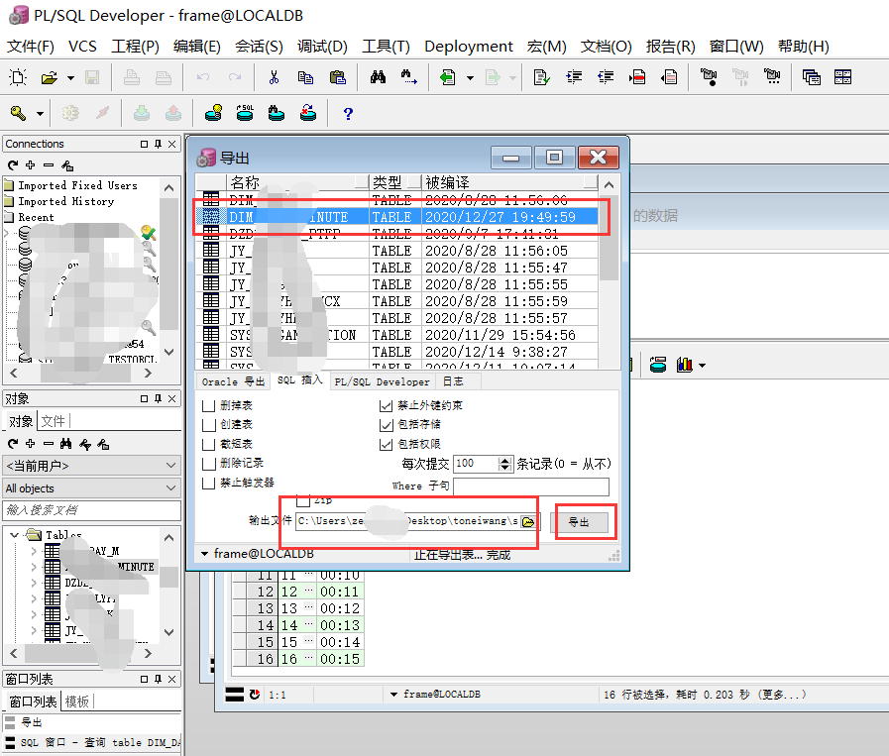The height and width of the screenshot is (756, 889).
Task: Enable the 删掉表 checkbox
Action: (207, 404)
